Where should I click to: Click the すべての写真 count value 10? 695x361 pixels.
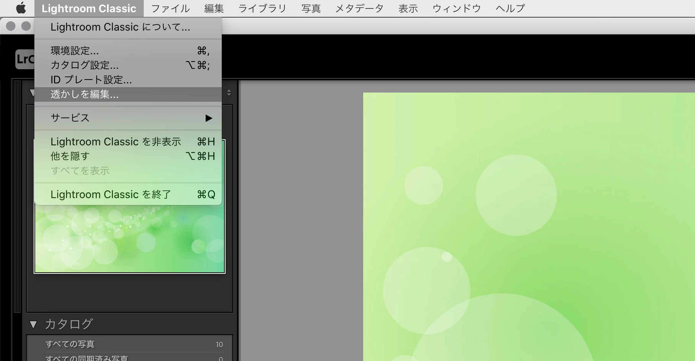[219, 345]
